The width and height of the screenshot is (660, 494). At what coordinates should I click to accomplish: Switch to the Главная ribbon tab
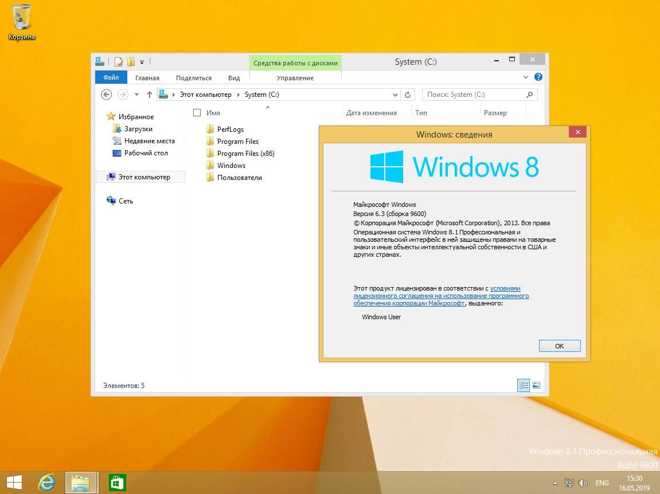(x=147, y=78)
